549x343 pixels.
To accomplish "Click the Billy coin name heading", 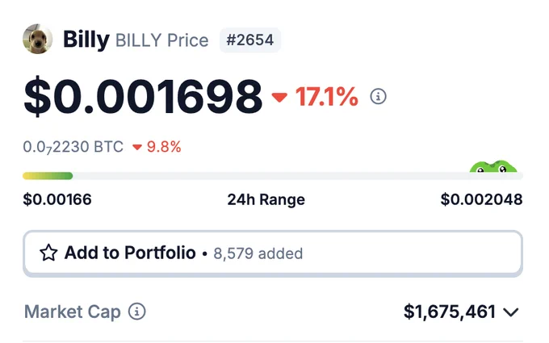I will click(x=86, y=40).
